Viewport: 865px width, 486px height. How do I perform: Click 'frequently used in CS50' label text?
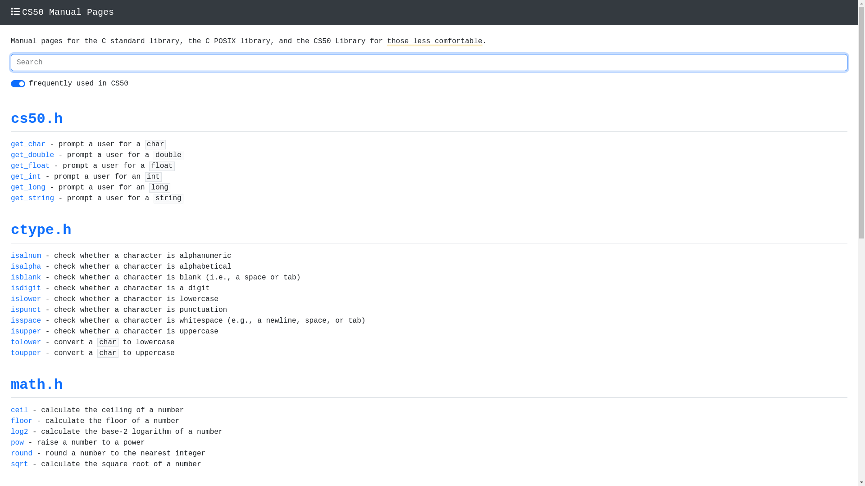[78, 84]
